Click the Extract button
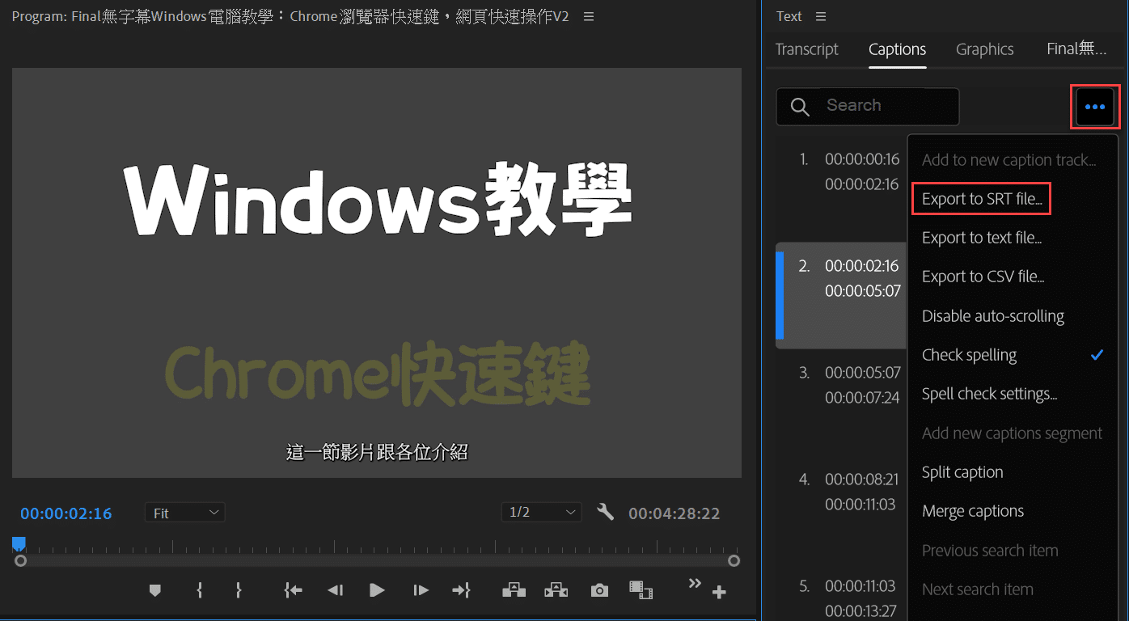Viewport: 1129px width, 621px height. [x=556, y=591]
